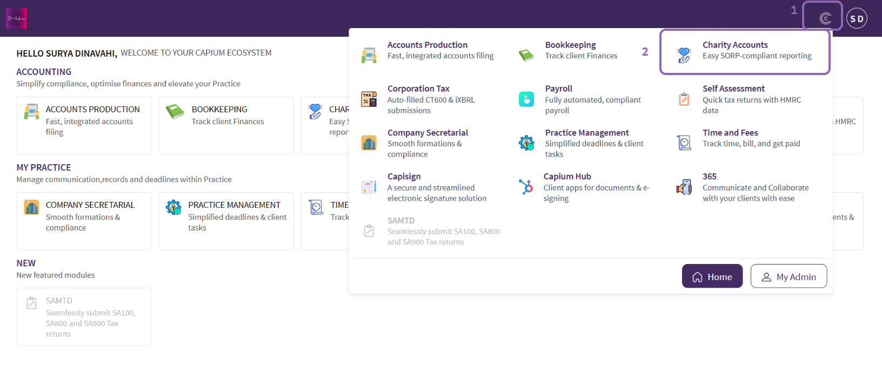Open Capium Hub menu entry
882x373 pixels.
coord(567,177)
